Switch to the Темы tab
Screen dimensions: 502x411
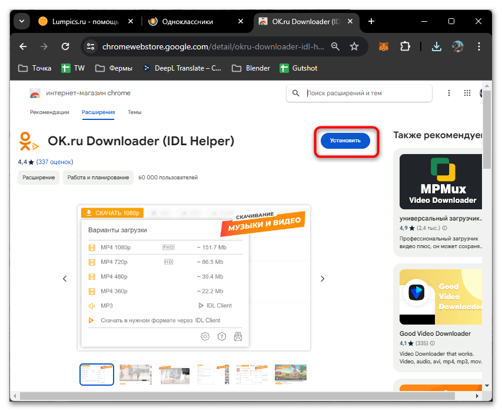(134, 112)
